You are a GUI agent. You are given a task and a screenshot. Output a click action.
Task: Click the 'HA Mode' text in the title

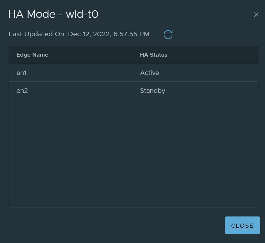(32, 14)
